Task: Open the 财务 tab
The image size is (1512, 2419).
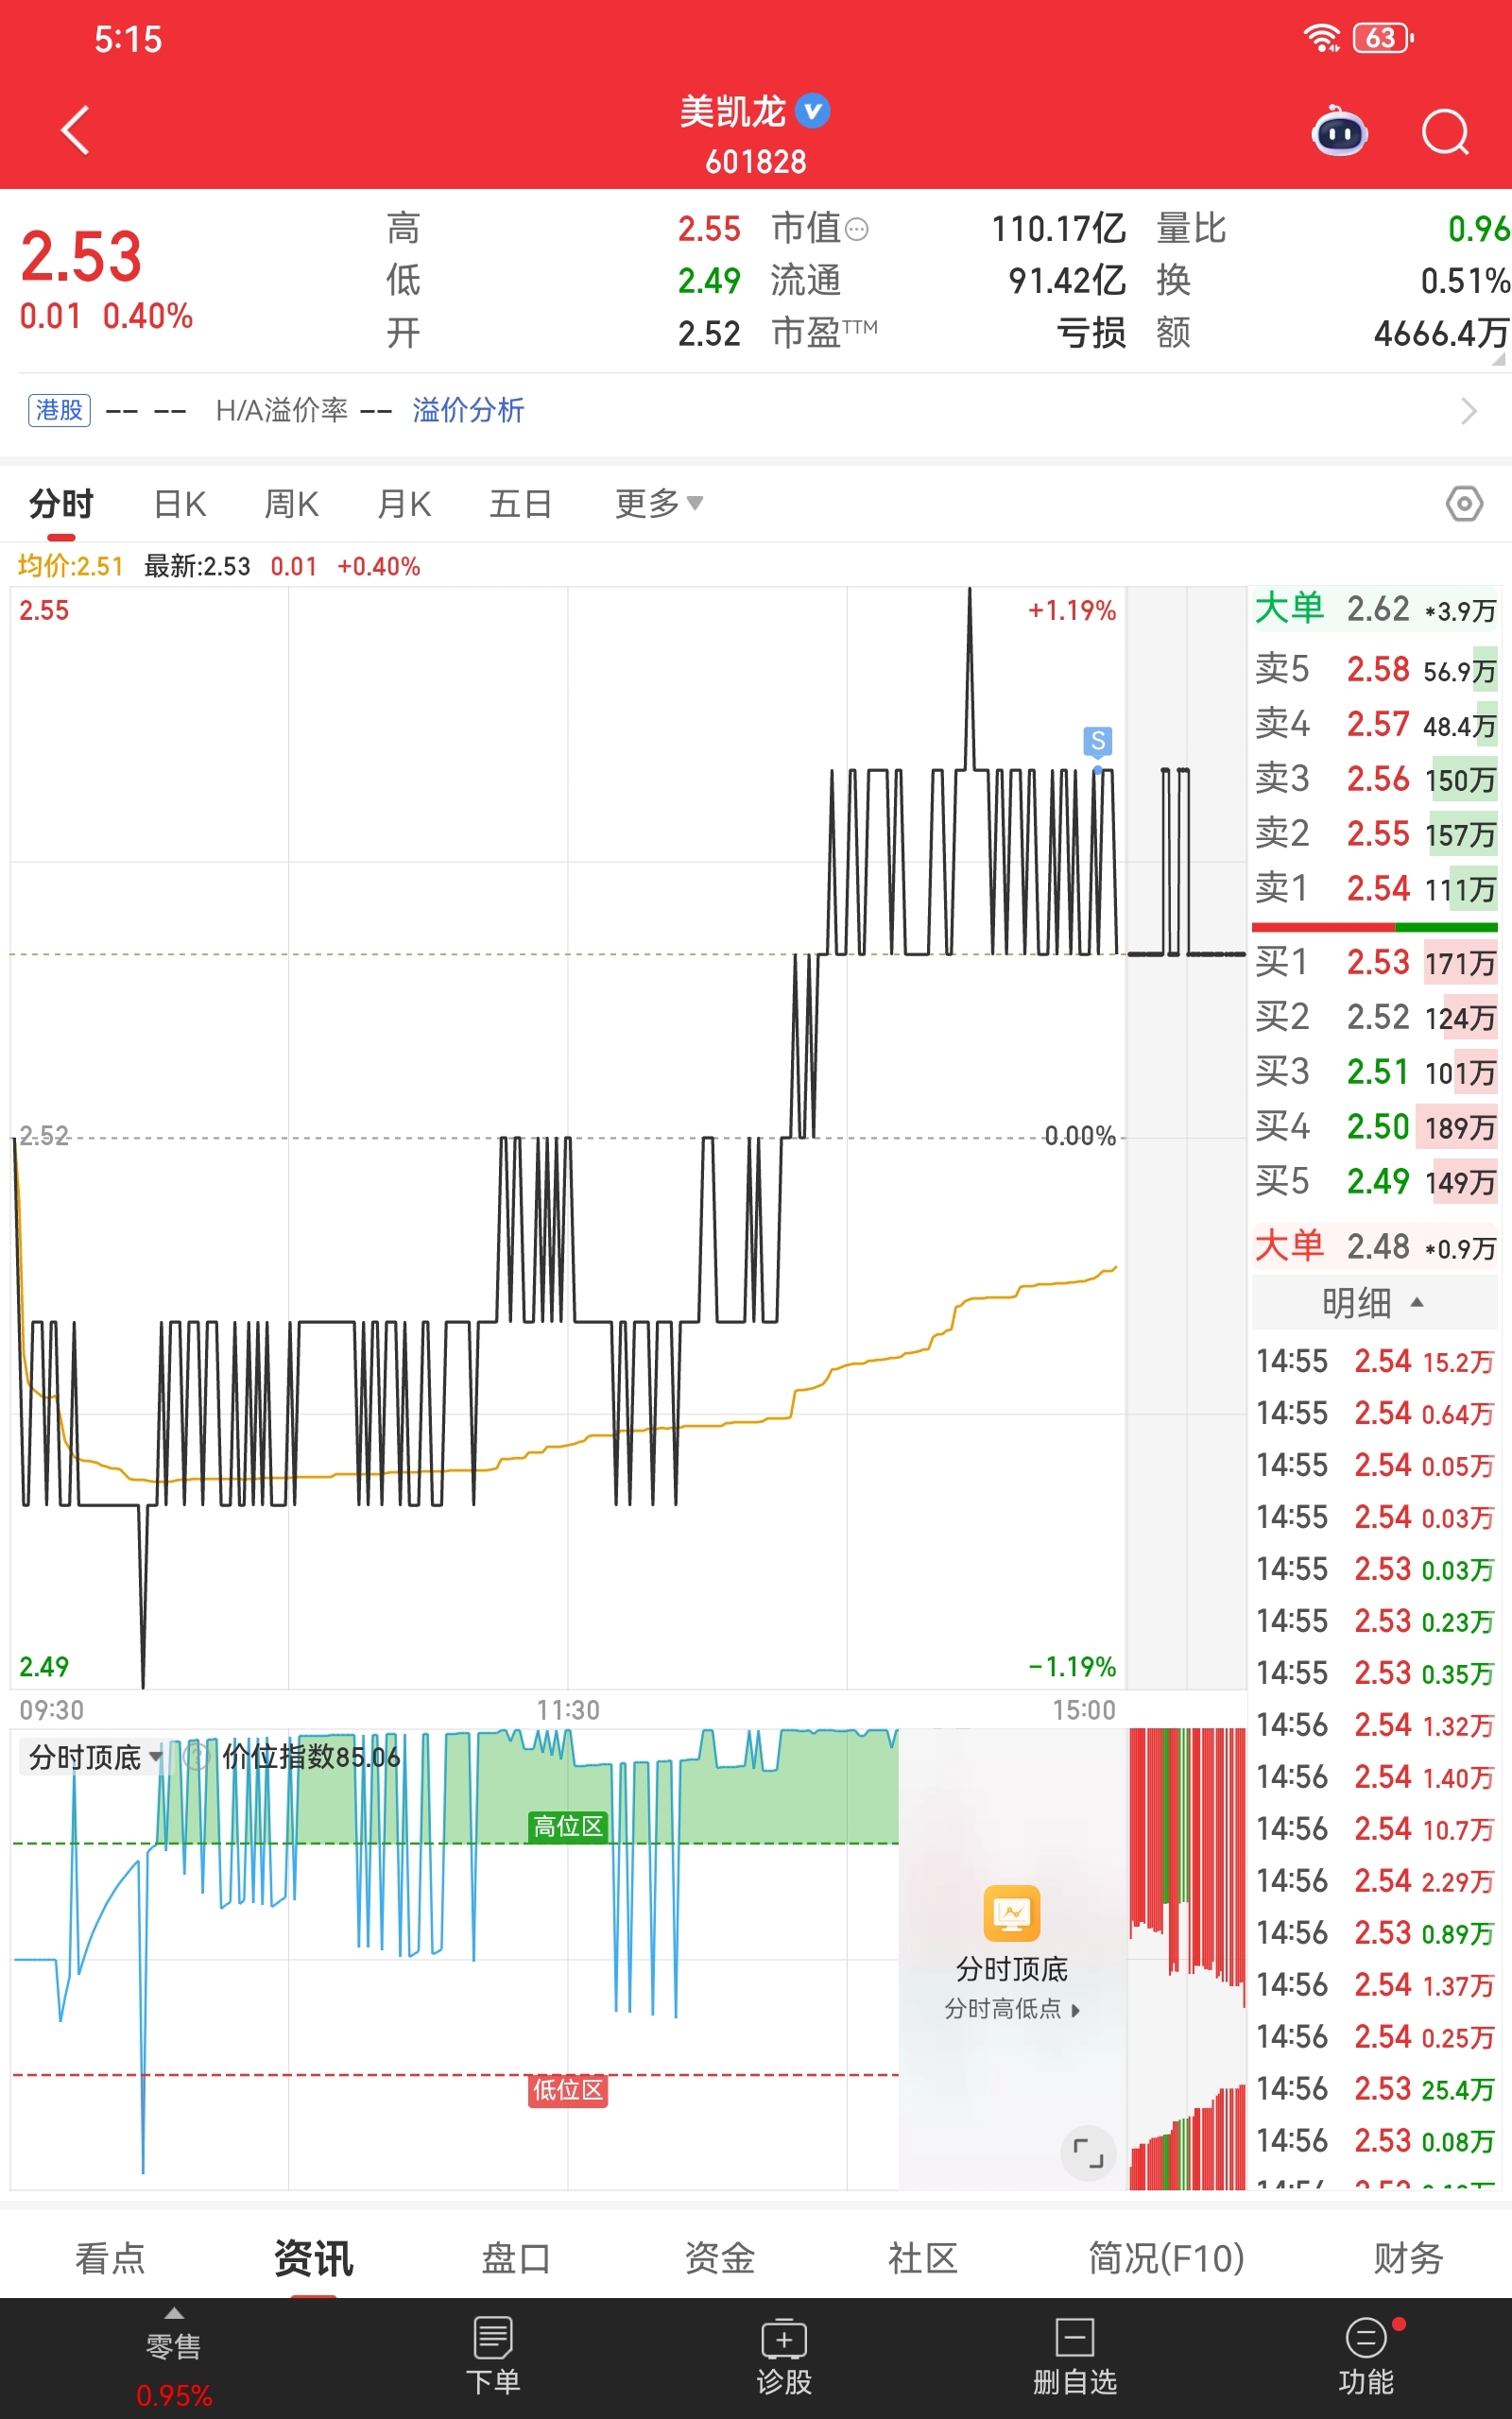Action: coord(1408,2257)
